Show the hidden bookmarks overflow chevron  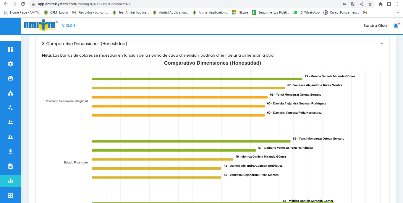point(397,12)
